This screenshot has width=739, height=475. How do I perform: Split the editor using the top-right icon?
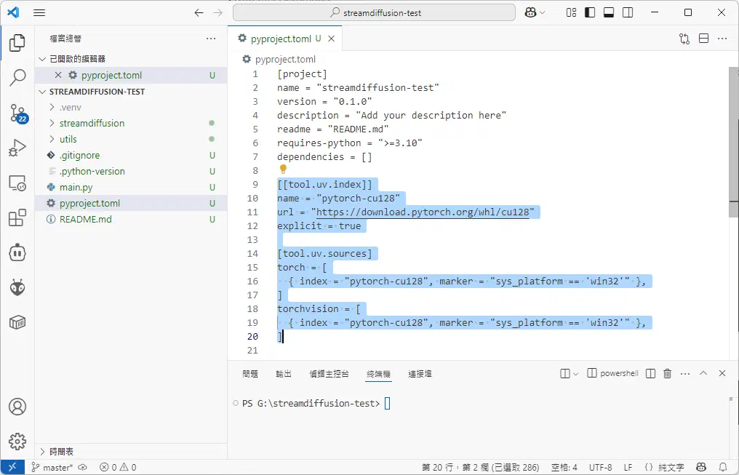click(703, 38)
